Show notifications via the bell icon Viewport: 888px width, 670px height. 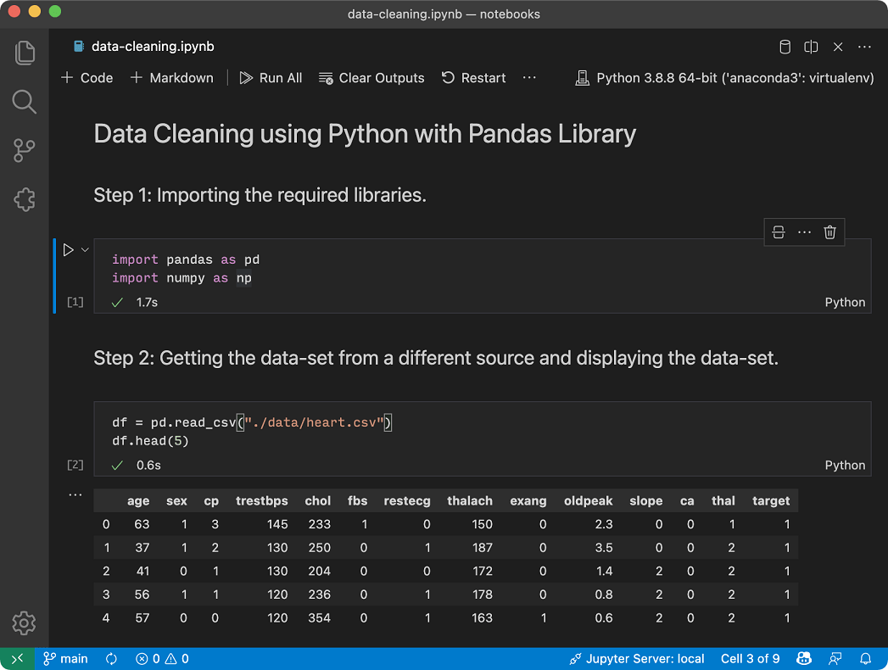click(865, 658)
